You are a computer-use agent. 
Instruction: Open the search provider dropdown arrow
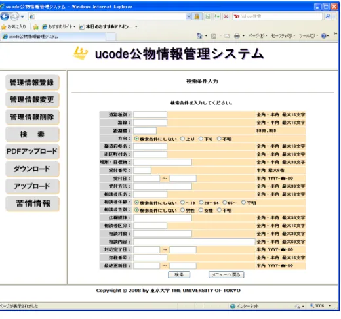point(334,16)
